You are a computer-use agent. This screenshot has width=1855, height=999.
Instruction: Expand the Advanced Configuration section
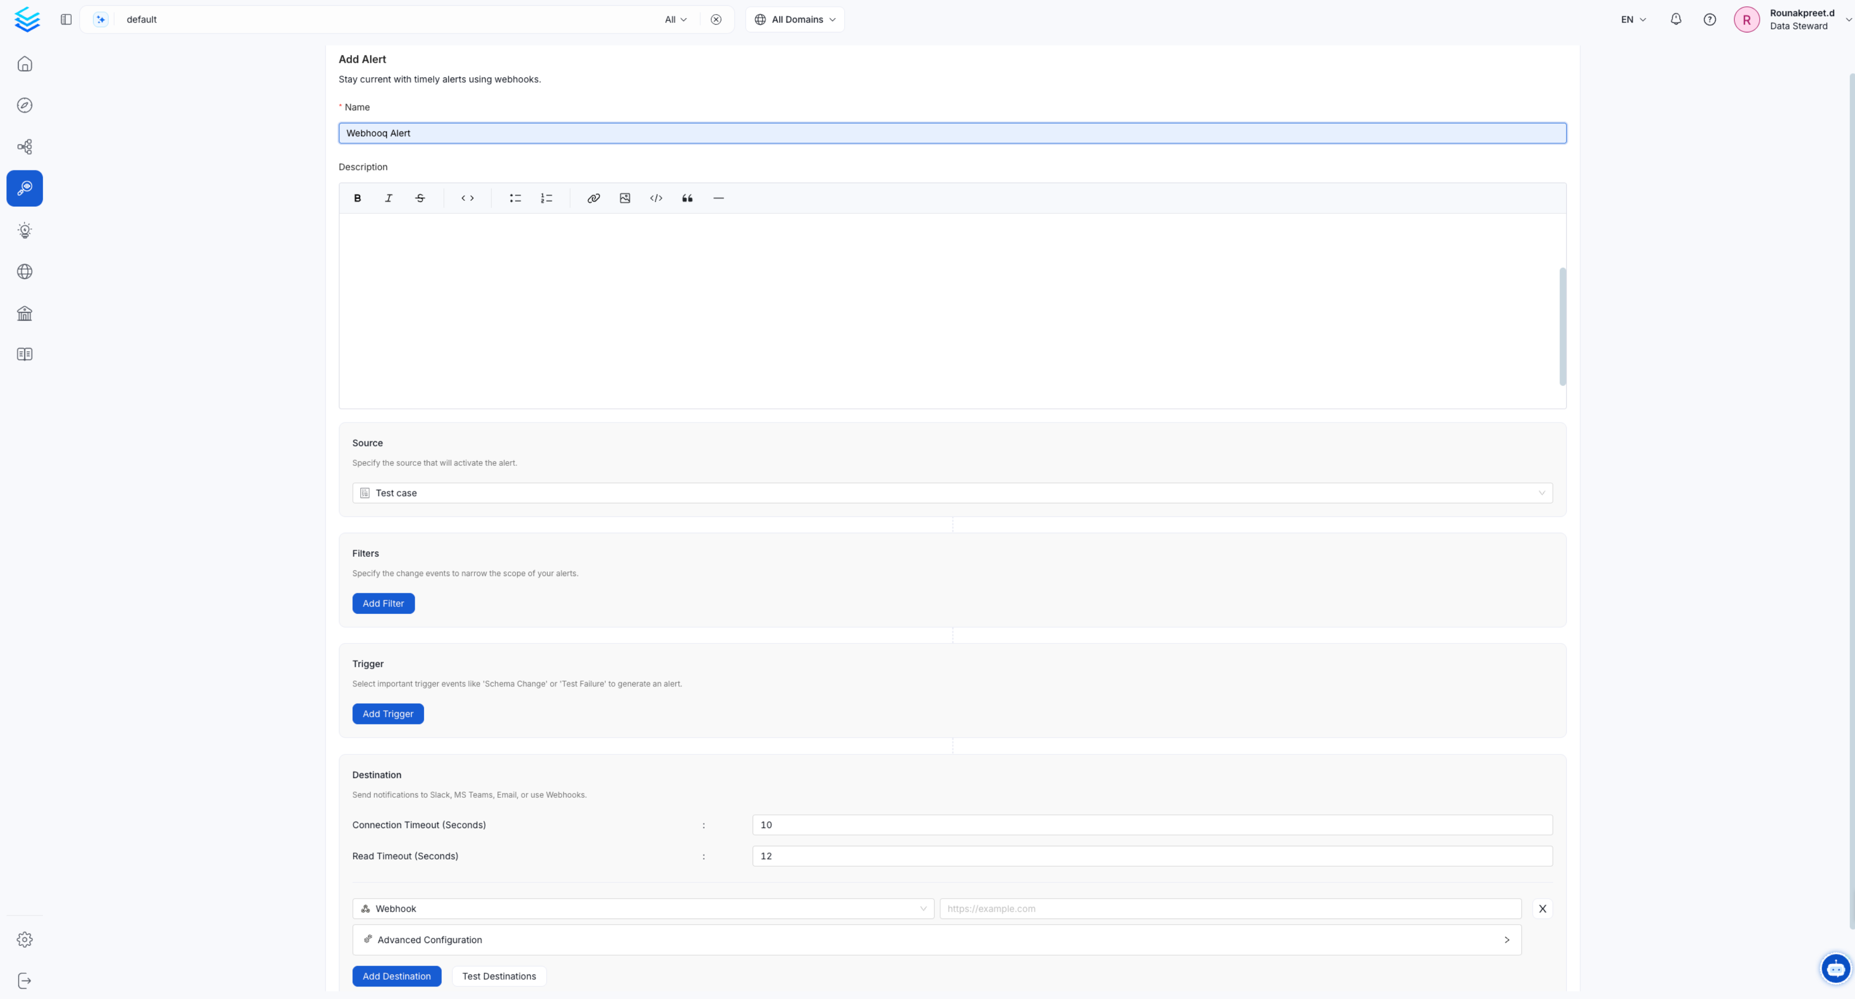click(936, 939)
